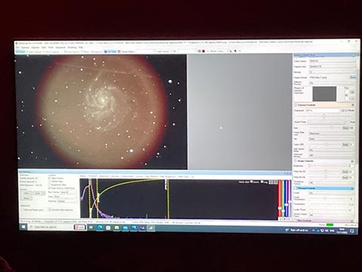Viewport: 362px width, 272px height.
Task: Switch to the Histogram tab
Action: (92, 176)
